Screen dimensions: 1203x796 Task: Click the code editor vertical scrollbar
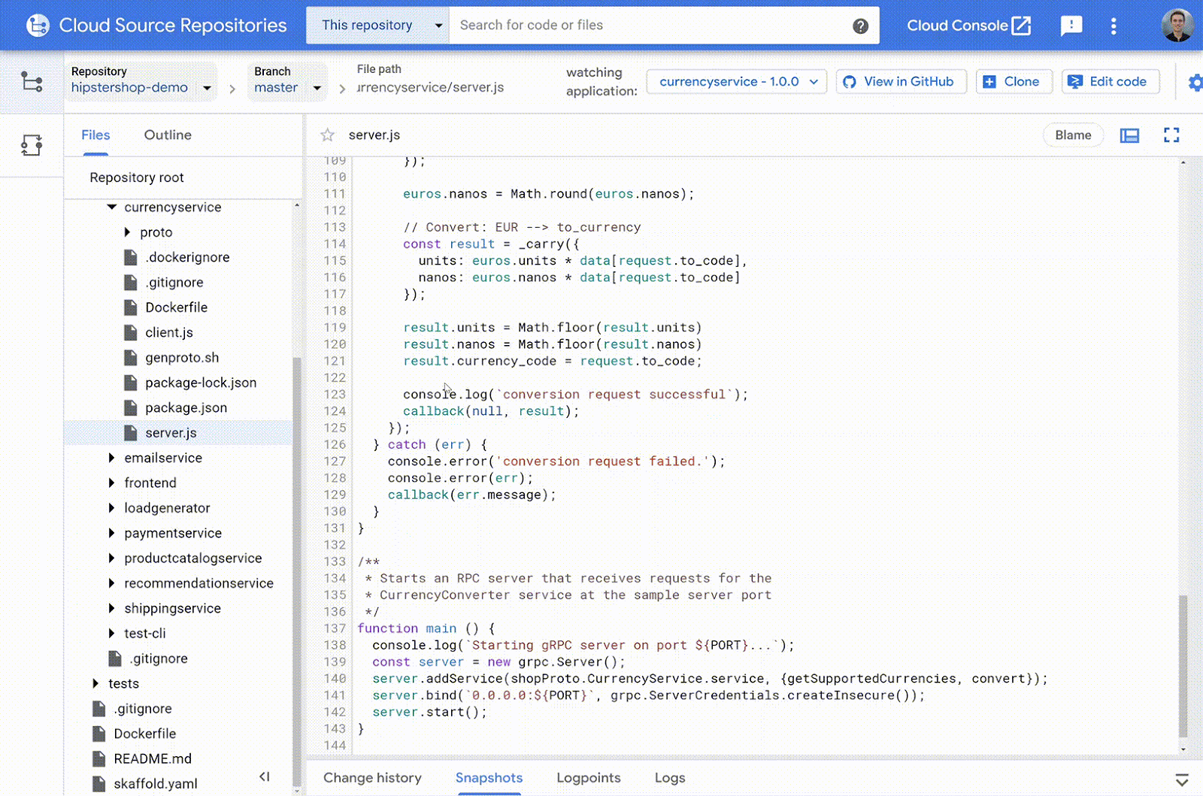coord(1183,666)
